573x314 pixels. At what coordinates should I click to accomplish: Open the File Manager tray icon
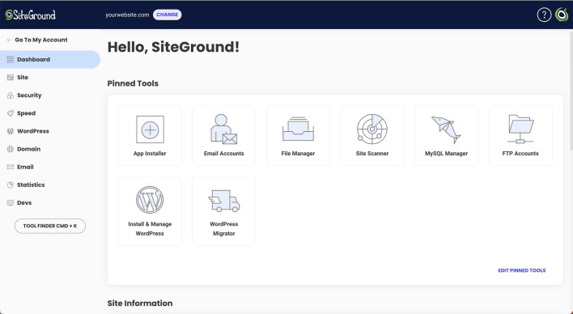pos(298,129)
